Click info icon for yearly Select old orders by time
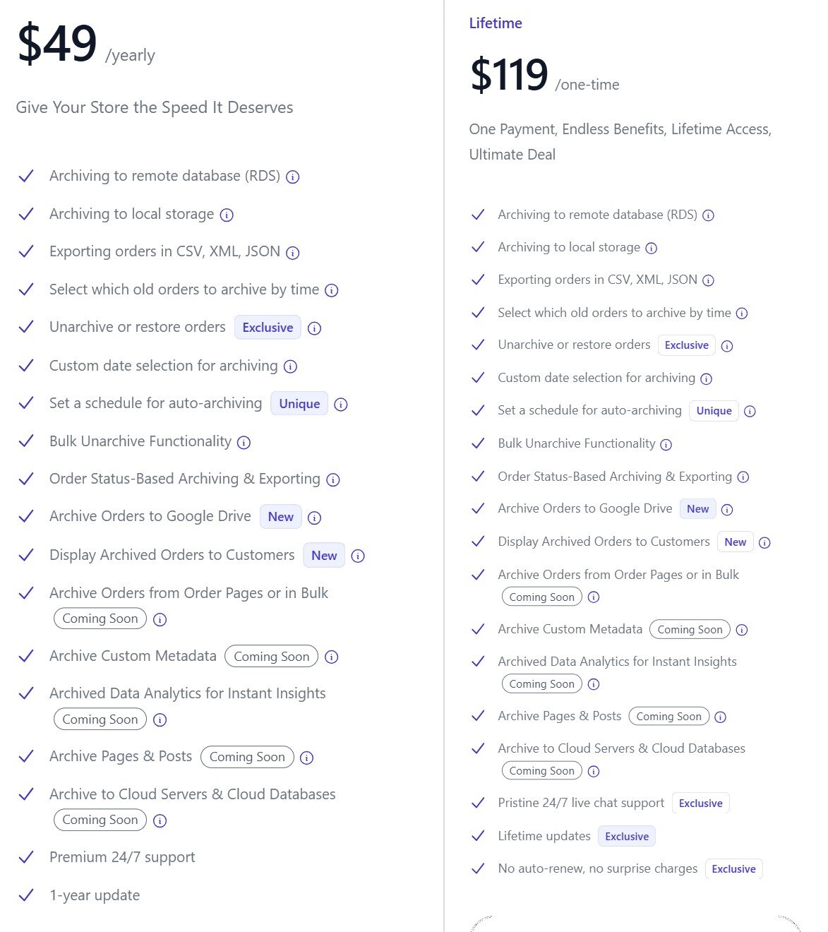This screenshot has height=932, width=828. (331, 290)
